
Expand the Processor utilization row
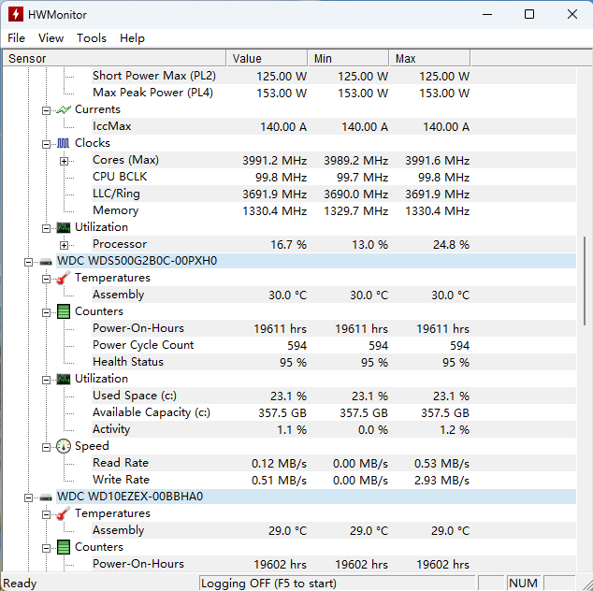coord(64,245)
